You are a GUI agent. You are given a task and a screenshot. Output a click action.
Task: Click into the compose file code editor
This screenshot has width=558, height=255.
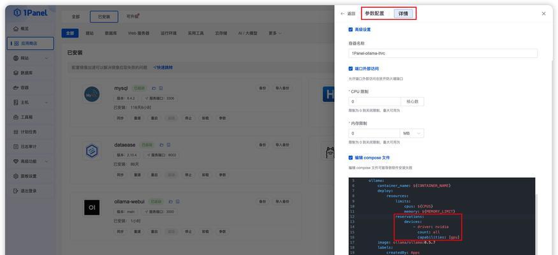tap(442, 216)
